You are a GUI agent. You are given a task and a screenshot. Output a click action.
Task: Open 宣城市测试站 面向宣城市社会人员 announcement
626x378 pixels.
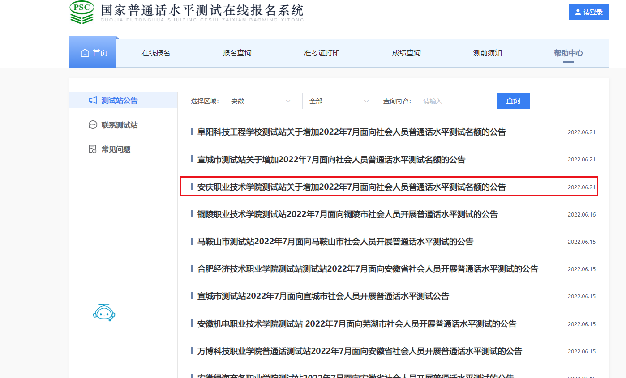323,296
